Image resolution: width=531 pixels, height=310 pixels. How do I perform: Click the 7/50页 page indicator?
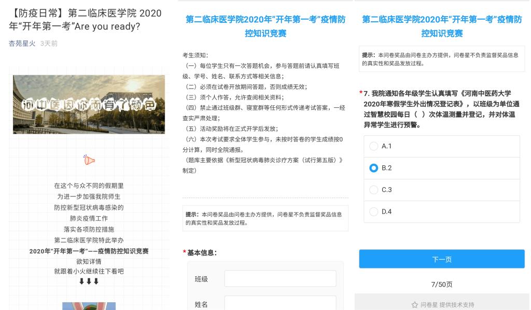442,285
